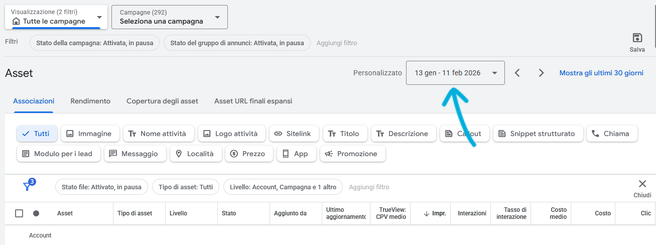Image resolution: width=656 pixels, height=245 pixels.
Task: Click the Save disk icon
Action: (x=637, y=38)
